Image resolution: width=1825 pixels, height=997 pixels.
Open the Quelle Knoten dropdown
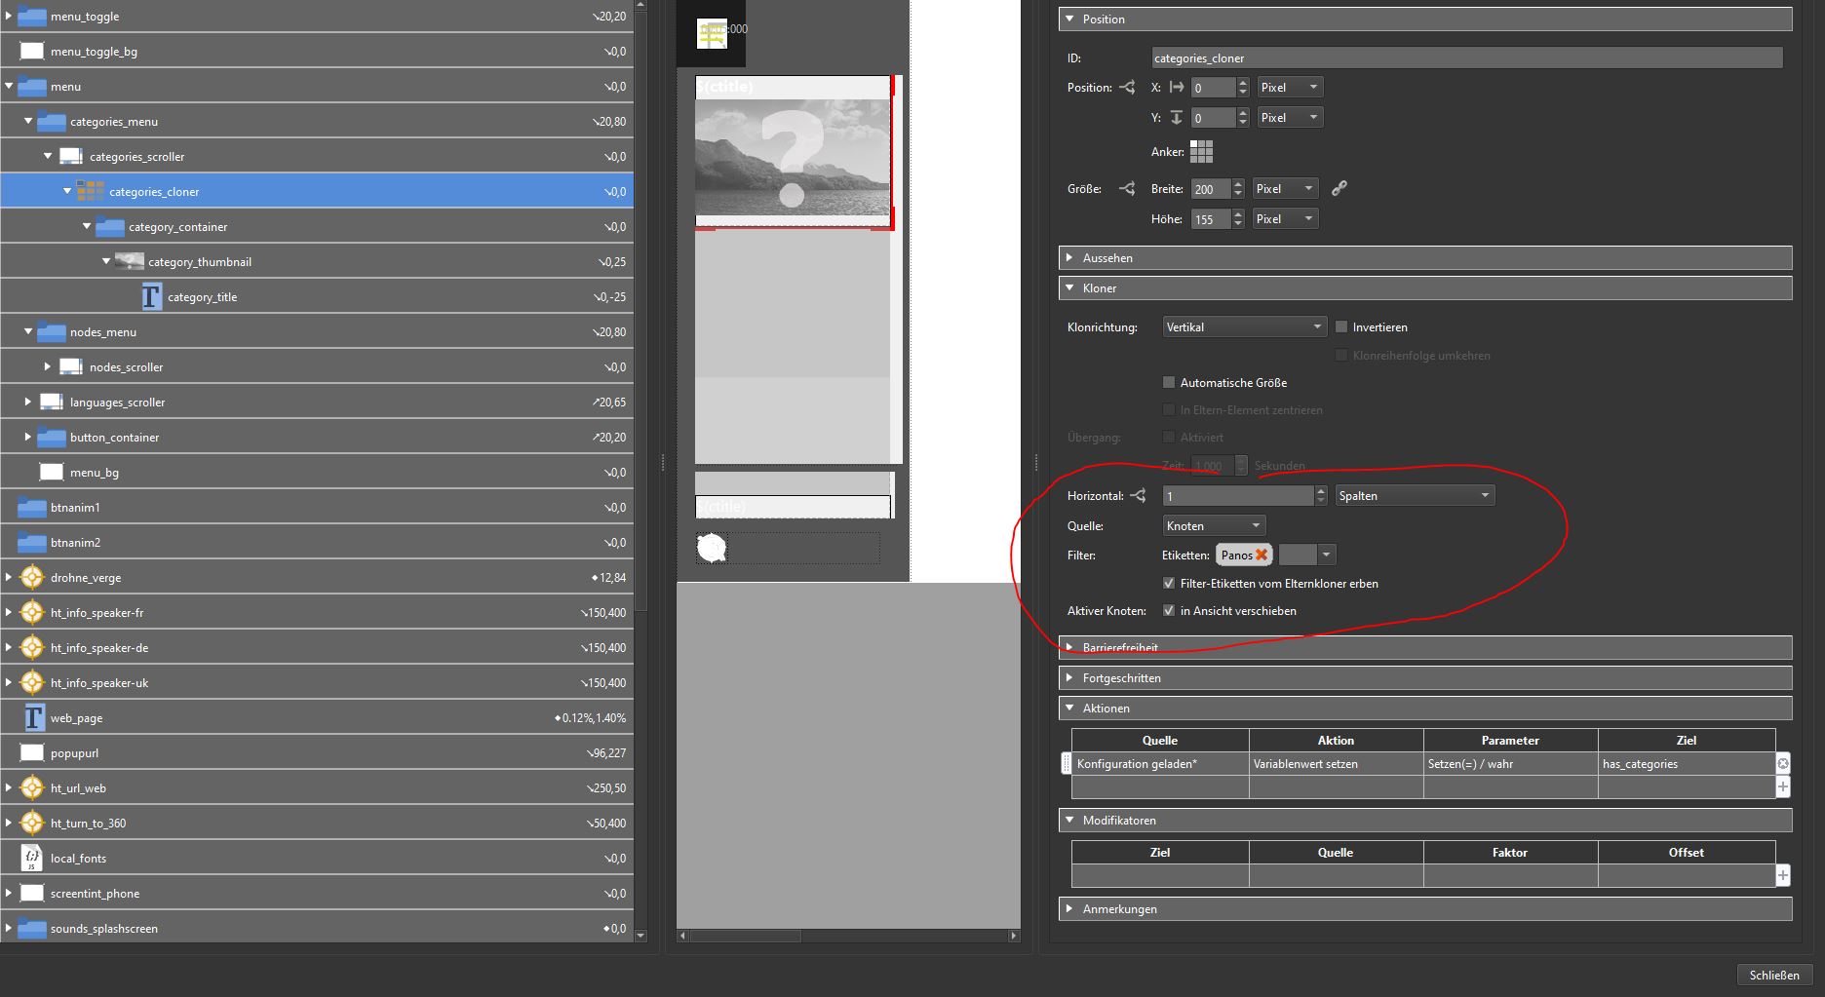point(1214,525)
